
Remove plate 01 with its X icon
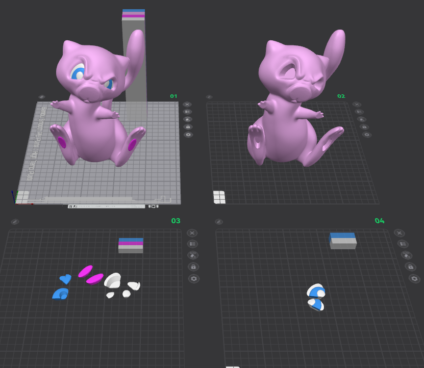(x=187, y=104)
